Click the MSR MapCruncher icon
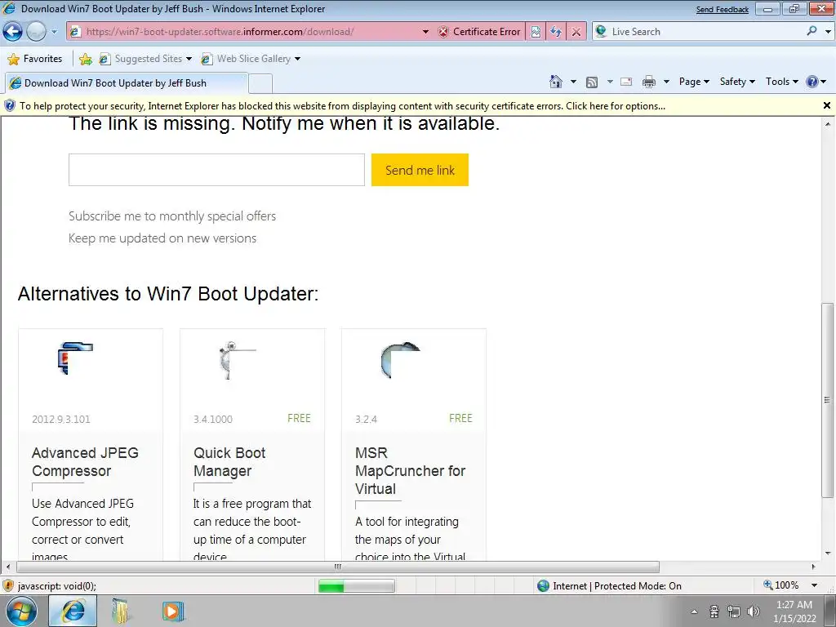This screenshot has height=627, width=836. (x=399, y=360)
